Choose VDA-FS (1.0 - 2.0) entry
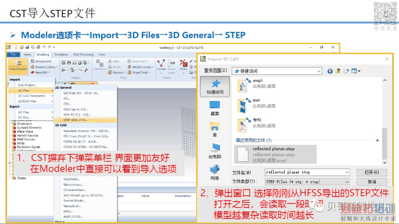The image size is (399, 224). (76, 115)
